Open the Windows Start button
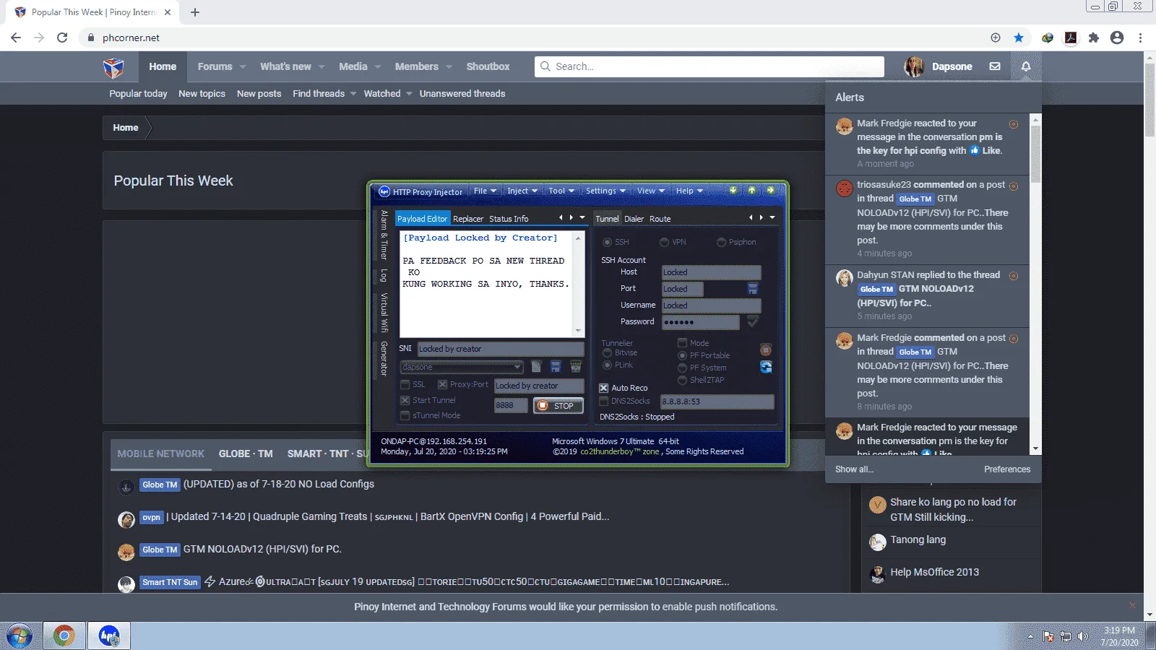The height and width of the screenshot is (650, 1156). pyautogui.click(x=20, y=636)
